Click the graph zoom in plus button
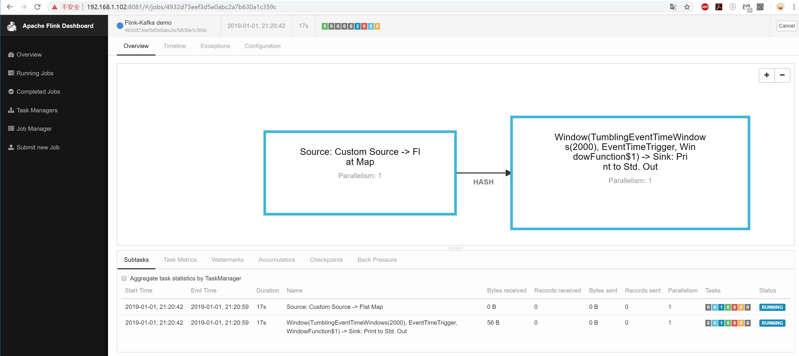The height and width of the screenshot is (356, 799). click(x=767, y=75)
